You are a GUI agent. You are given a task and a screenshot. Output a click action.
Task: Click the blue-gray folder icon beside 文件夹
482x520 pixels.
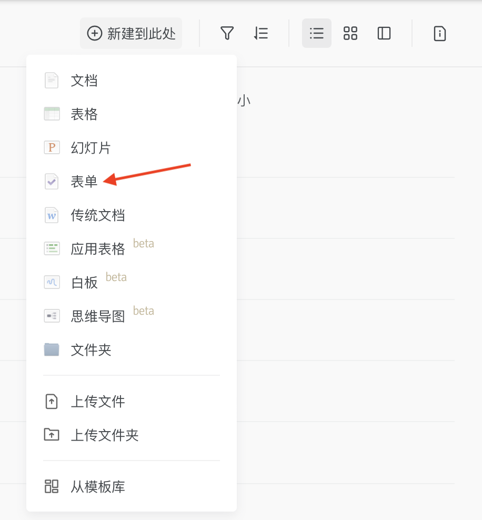coord(52,349)
